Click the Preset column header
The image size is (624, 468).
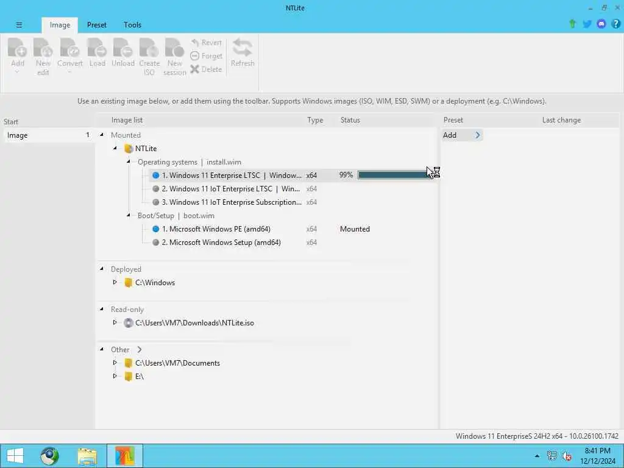[x=453, y=120]
